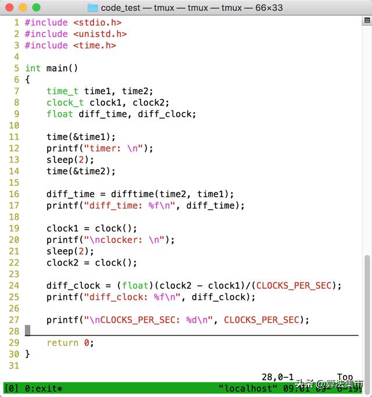Place cursor on #include <stdio.h> line

[x=73, y=22]
